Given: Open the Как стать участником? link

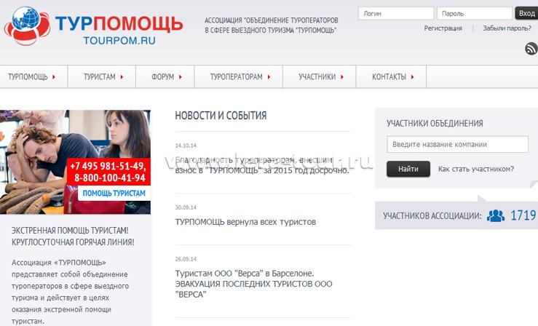Looking at the screenshot, I should pos(476,169).
